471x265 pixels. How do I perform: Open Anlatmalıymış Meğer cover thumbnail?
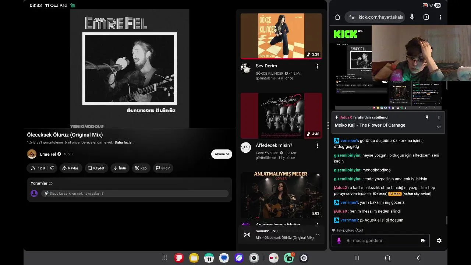click(281, 195)
